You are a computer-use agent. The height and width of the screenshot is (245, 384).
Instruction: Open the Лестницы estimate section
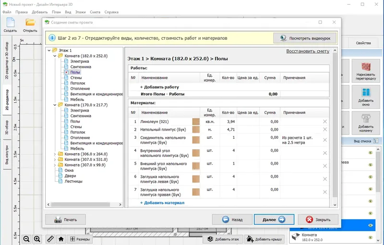(73, 181)
